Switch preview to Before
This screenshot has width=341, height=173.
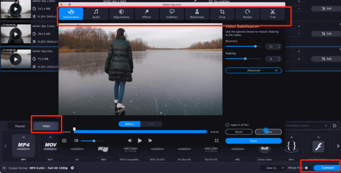tap(130, 124)
